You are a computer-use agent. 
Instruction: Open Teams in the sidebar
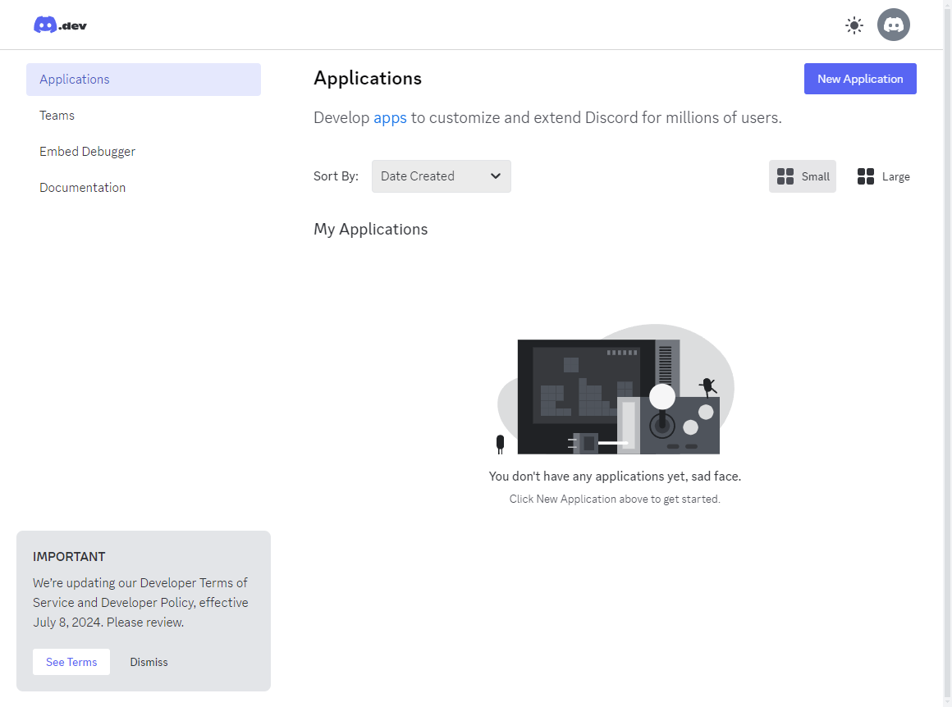[144, 116]
